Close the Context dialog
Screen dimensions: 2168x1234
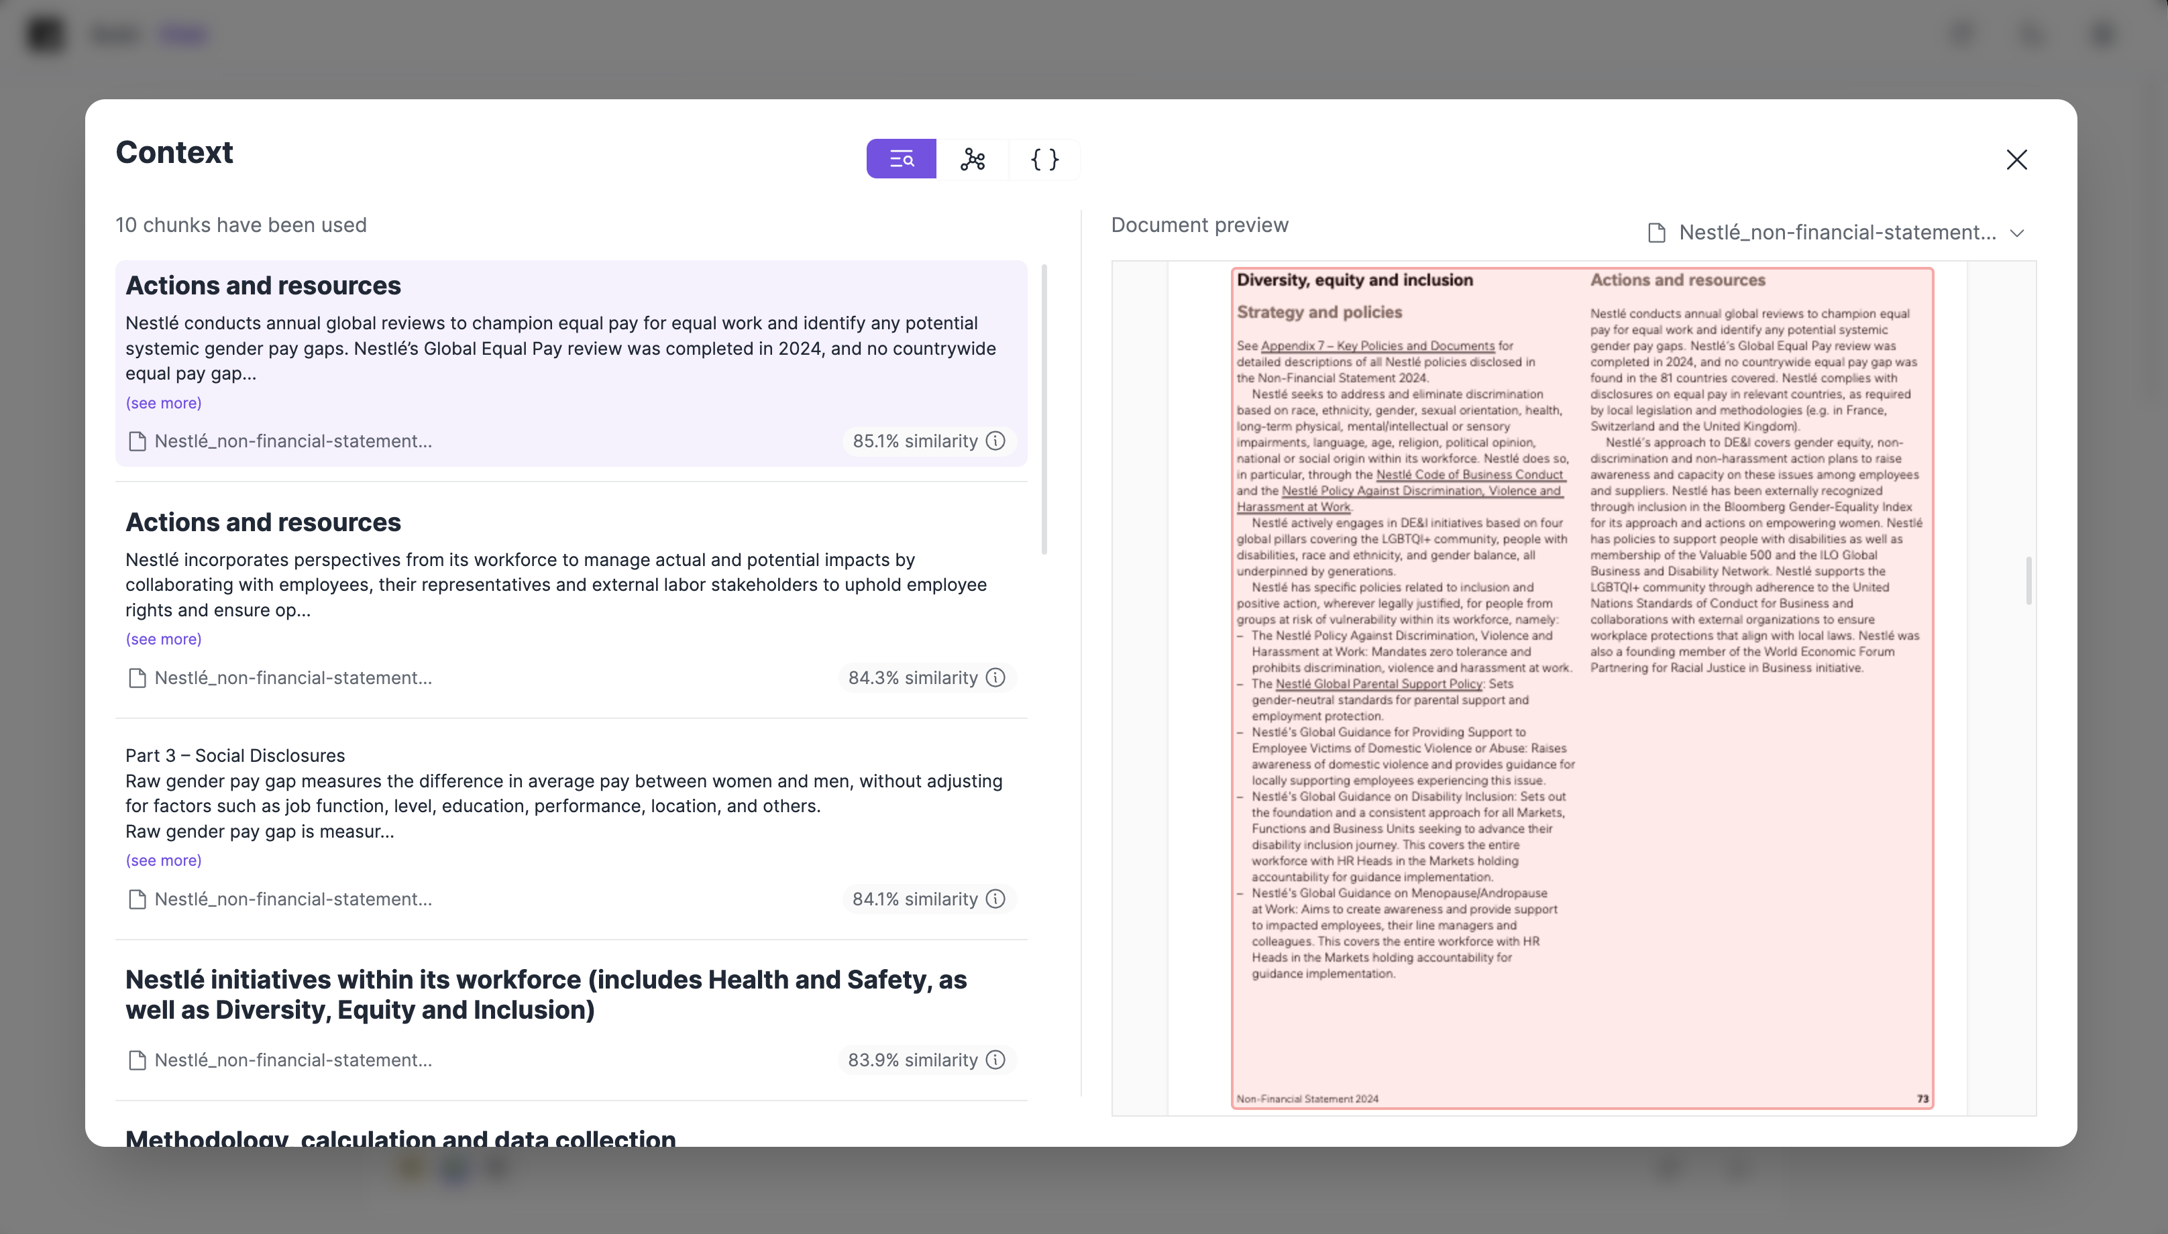(2016, 160)
